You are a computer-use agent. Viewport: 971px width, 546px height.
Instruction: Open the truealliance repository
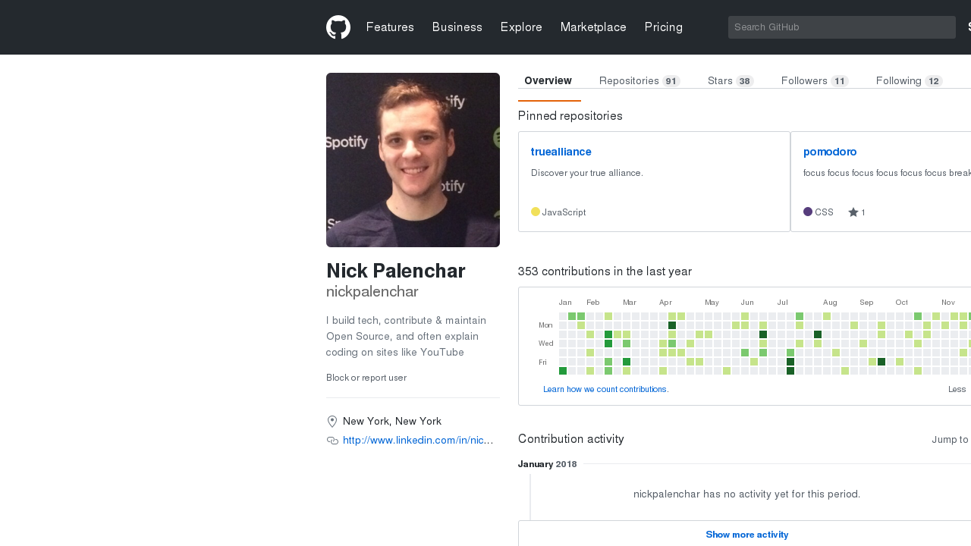pos(561,152)
